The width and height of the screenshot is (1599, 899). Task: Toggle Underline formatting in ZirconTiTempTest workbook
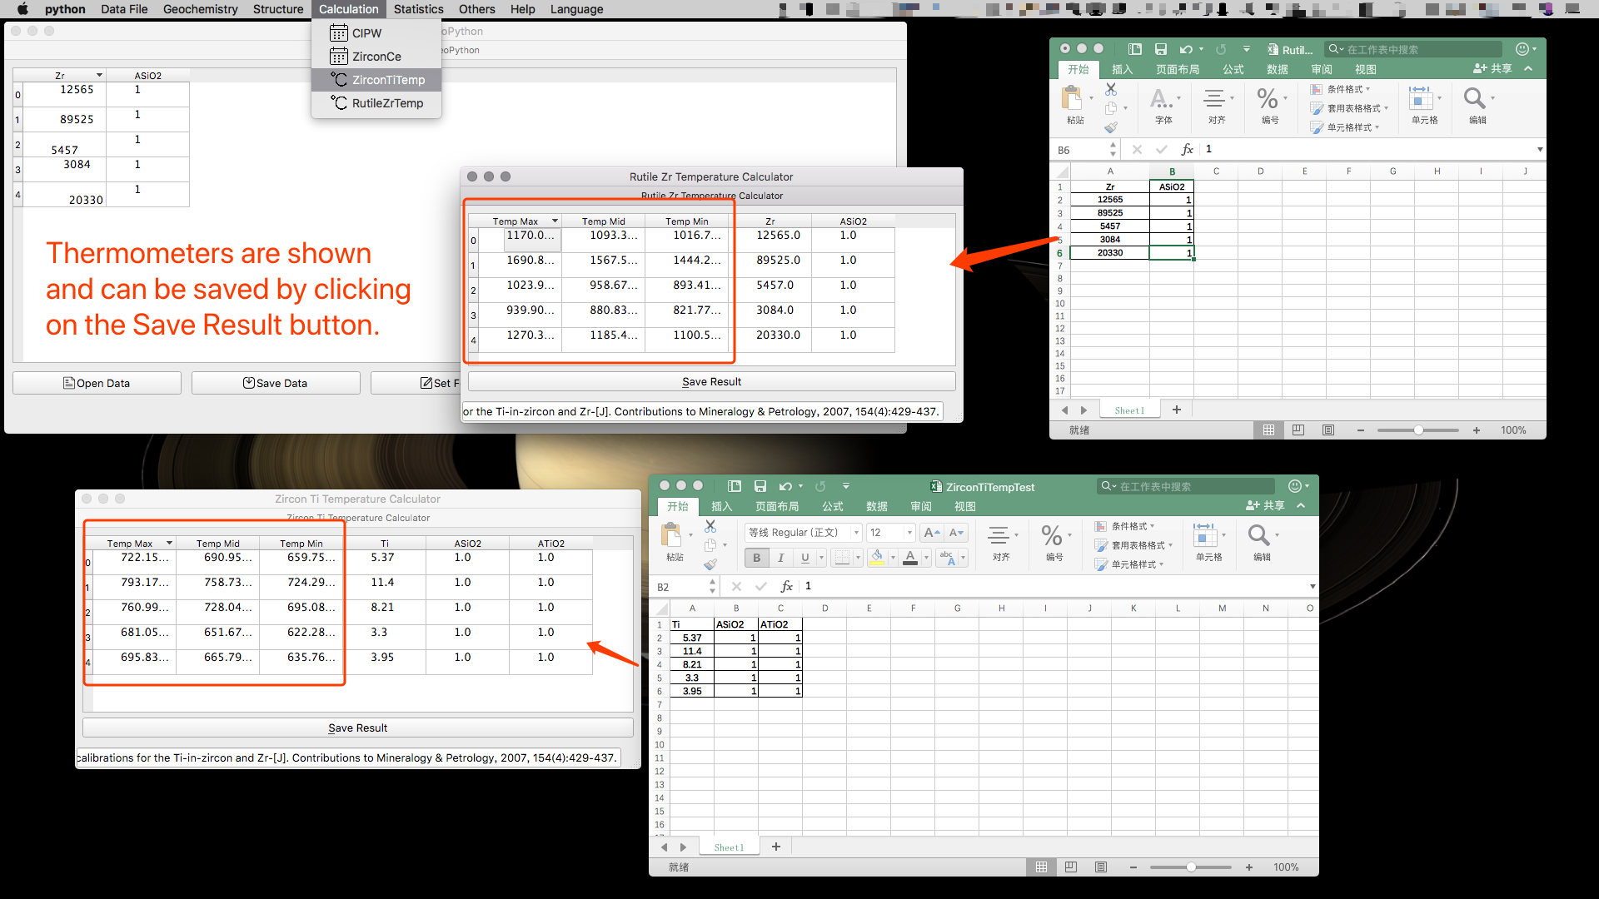(804, 558)
